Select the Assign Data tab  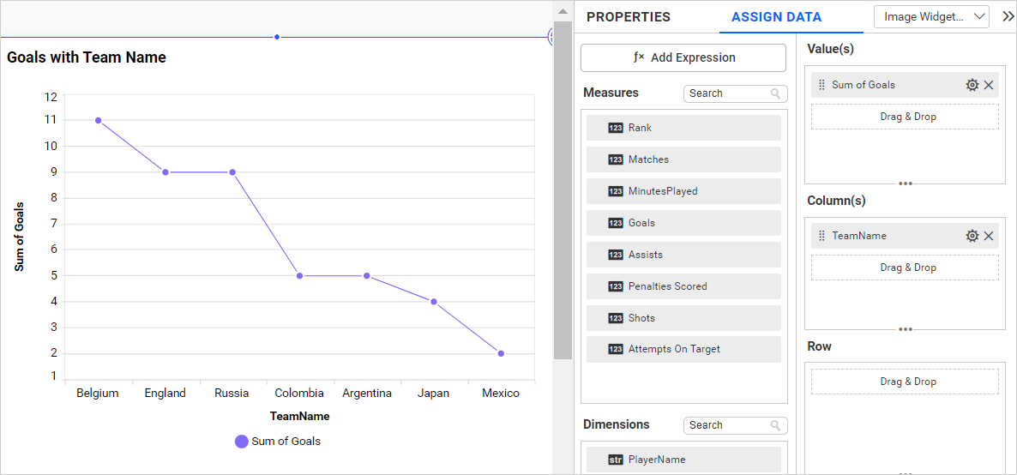coord(776,17)
